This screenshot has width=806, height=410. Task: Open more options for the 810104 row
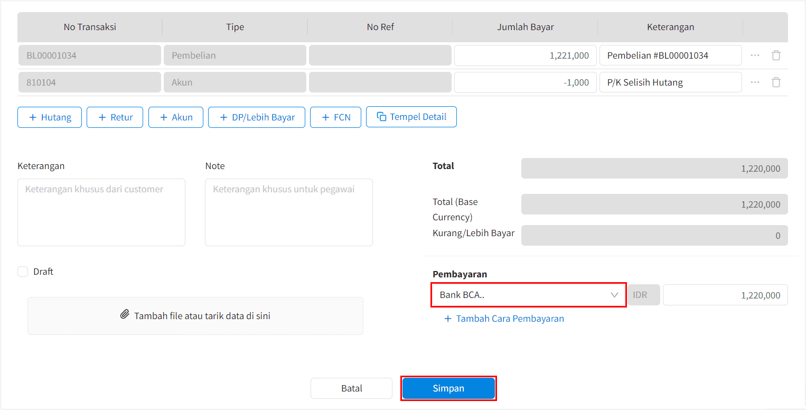pyautogui.click(x=755, y=82)
